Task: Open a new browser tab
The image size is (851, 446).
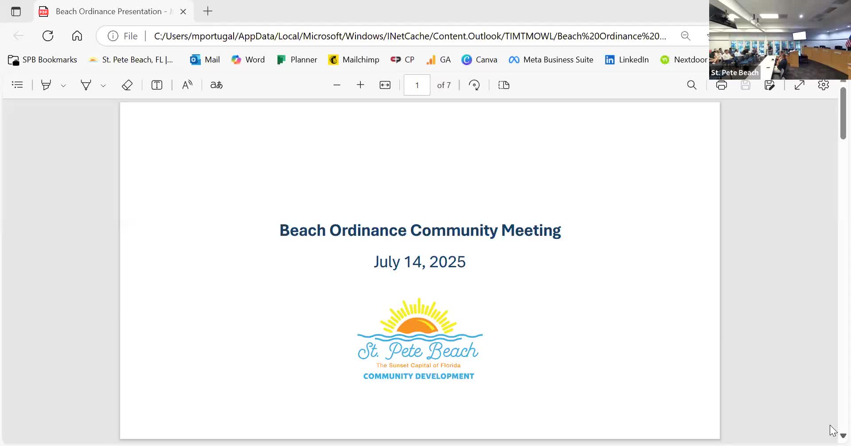Action: click(208, 12)
